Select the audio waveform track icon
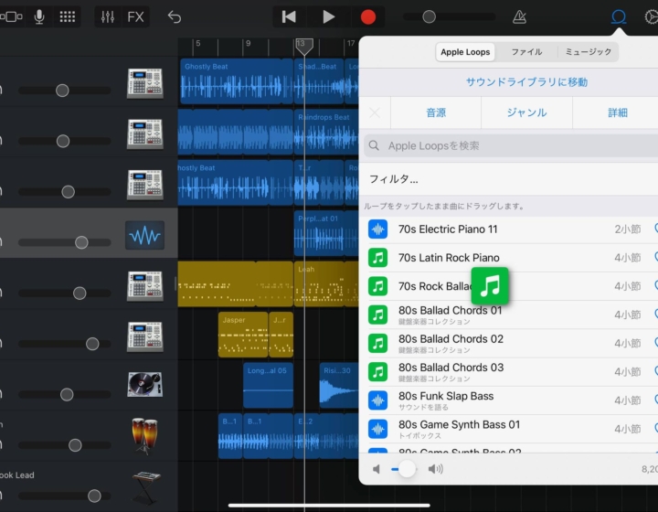Screen dimensions: 658x512 144,235
